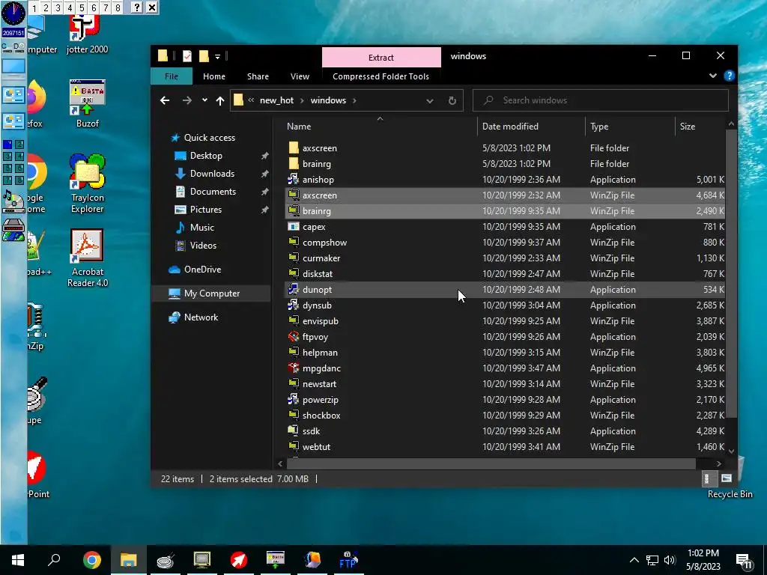Click the horizontal scrollbar in file list
This screenshot has width=767, height=575.
click(491, 463)
